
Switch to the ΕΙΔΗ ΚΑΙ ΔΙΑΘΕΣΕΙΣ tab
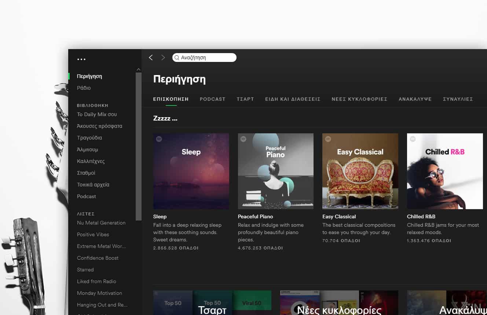click(x=293, y=99)
